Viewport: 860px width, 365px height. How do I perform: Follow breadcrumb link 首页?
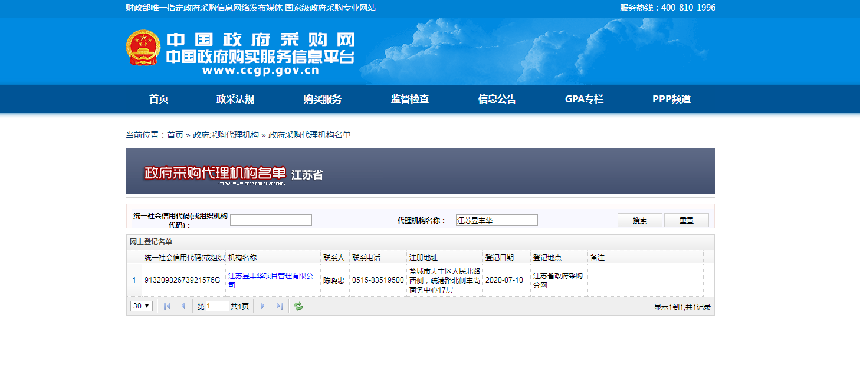tap(175, 135)
